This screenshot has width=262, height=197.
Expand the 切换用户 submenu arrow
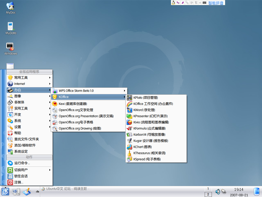point(50,170)
